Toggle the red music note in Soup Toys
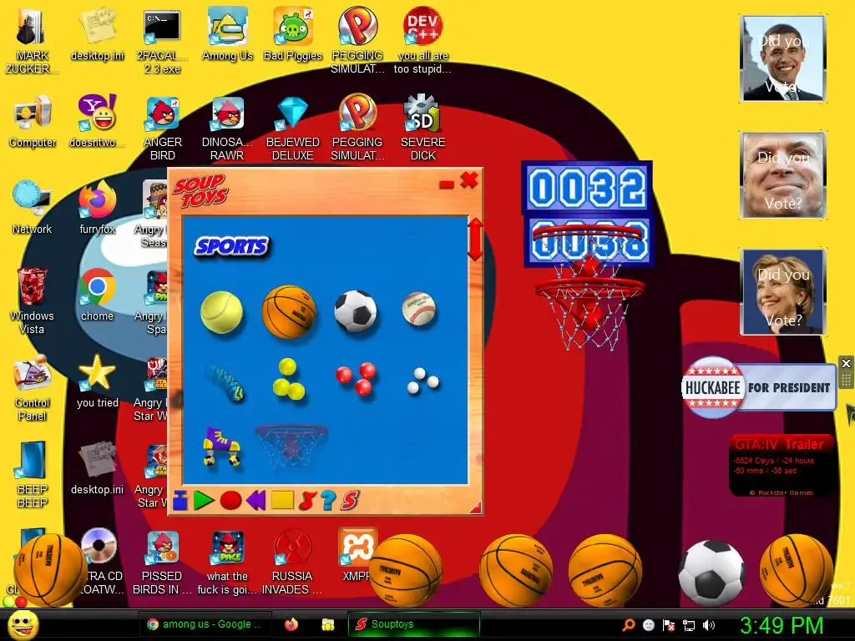The height and width of the screenshot is (641, 855). tap(307, 501)
